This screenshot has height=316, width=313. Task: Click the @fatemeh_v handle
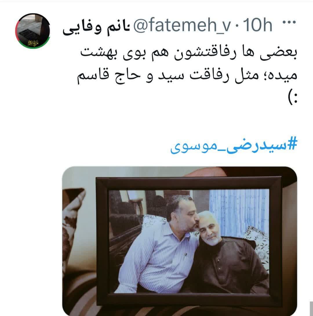[182, 25]
